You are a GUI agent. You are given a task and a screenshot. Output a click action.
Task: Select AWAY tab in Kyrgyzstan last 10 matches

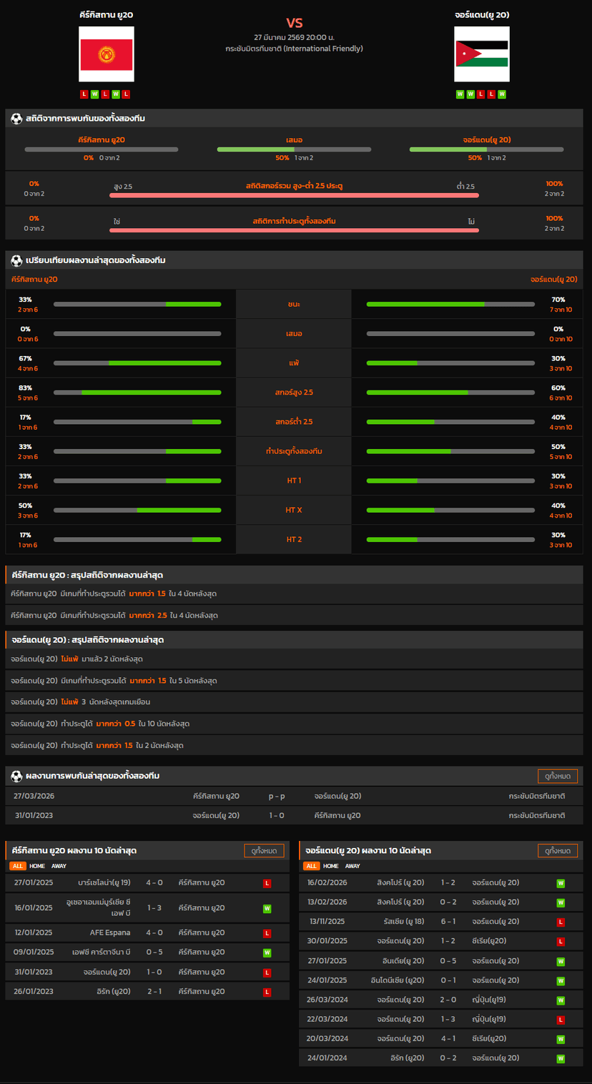coord(59,866)
